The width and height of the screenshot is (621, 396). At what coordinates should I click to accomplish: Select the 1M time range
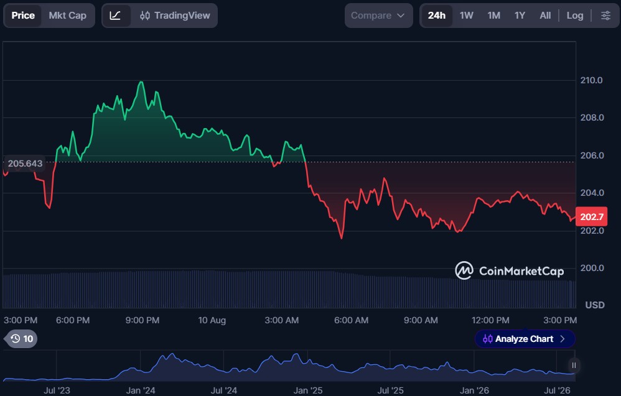pos(493,16)
